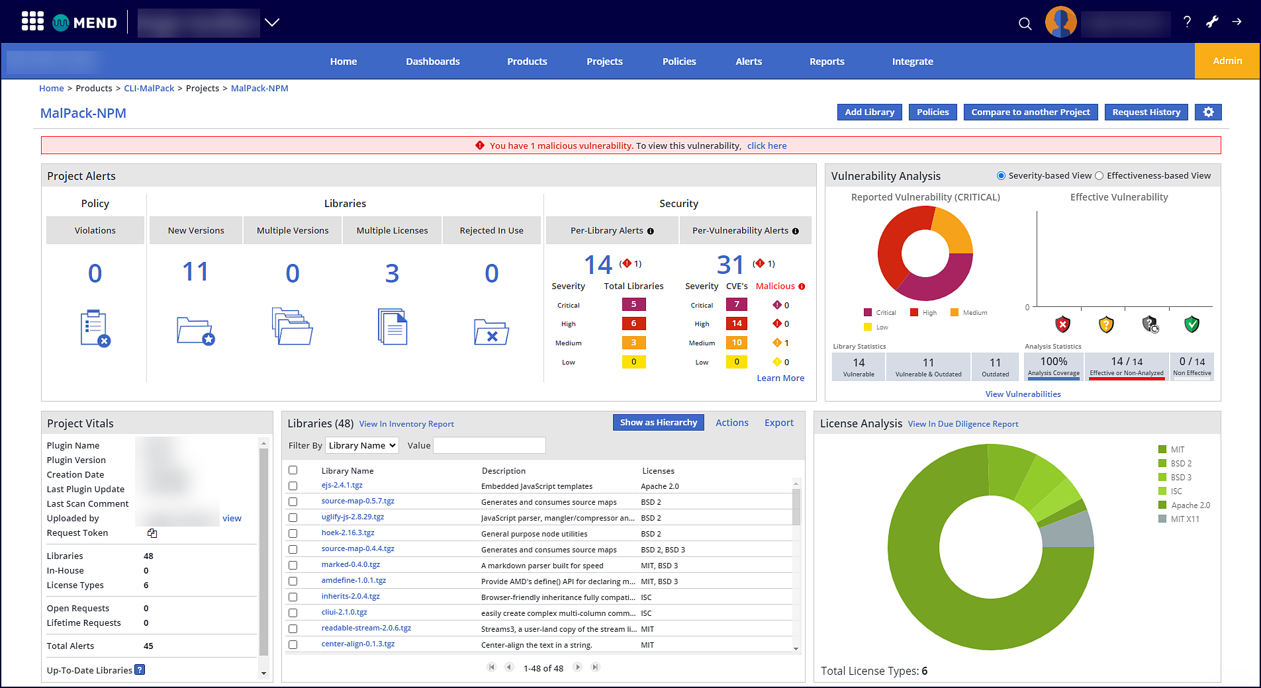Select Effectiveness-based View radio button
Viewport: 1261px width, 688px height.
click(1099, 176)
